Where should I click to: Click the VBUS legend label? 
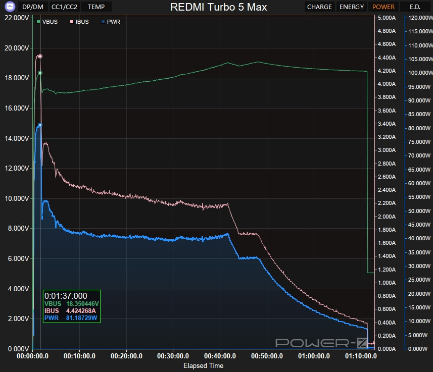click(x=50, y=22)
